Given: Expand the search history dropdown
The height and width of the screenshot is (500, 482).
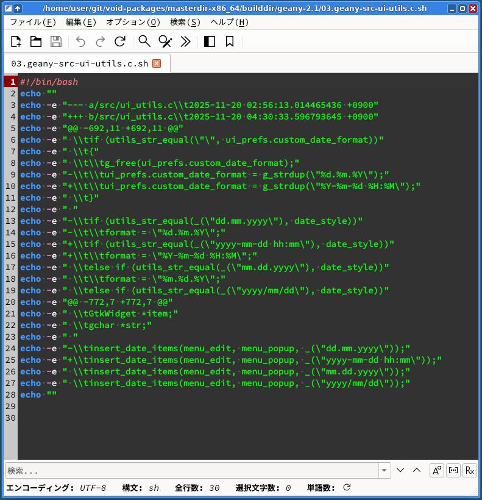Looking at the screenshot, I should (x=384, y=470).
